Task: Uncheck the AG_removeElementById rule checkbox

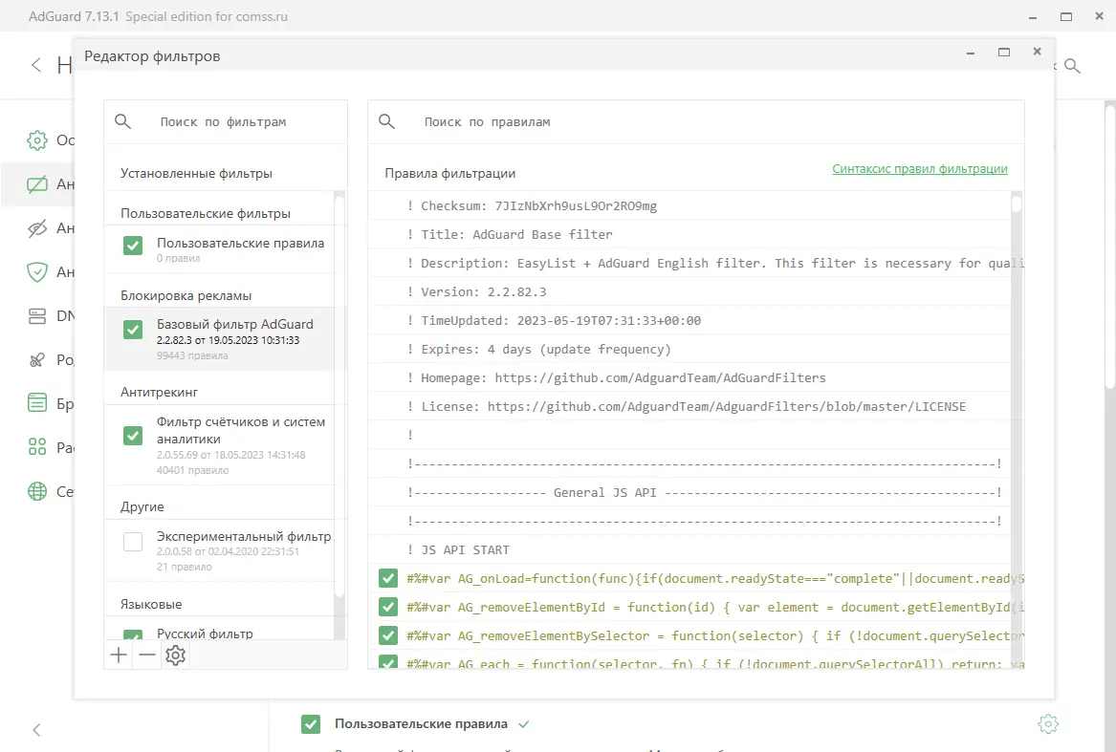Action: (388, 607)
